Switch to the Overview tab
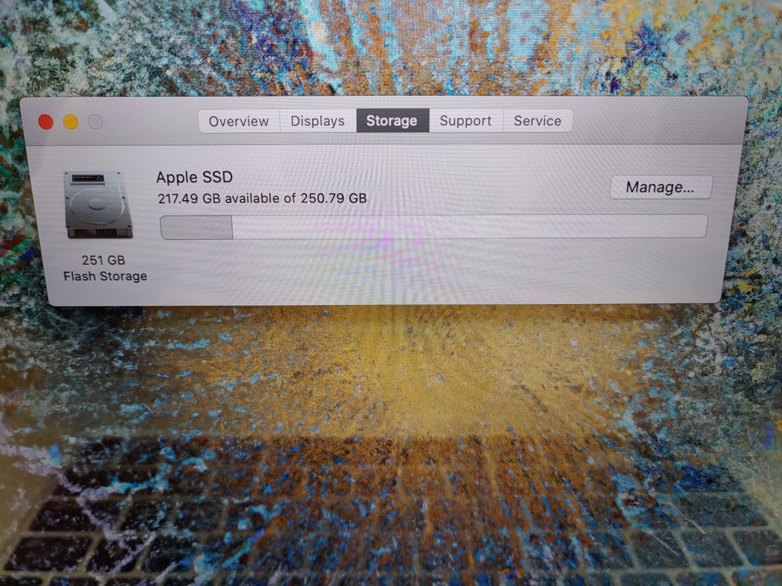Screen dimensions: 782x586 point(239,121)
